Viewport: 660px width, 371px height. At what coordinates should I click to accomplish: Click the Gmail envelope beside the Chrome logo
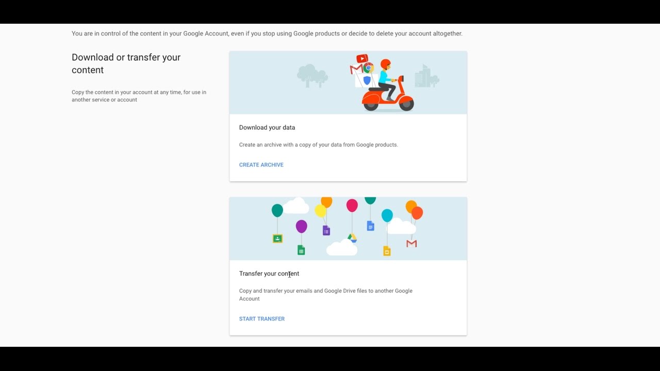[x=356, y=69]
